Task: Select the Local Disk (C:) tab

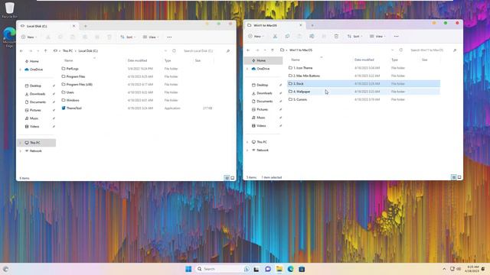Action: (47, 26)
